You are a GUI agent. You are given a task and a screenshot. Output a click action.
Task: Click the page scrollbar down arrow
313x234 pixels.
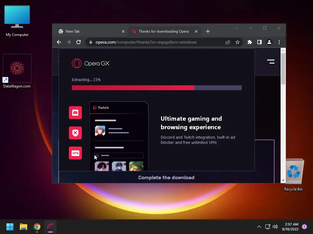point(283,180)
